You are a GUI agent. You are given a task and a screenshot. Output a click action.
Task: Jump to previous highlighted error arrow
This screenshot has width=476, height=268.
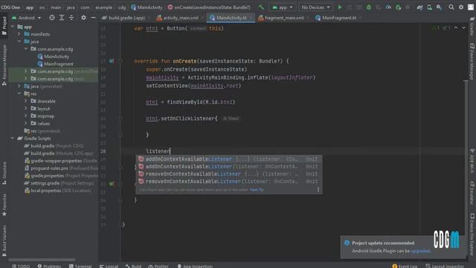coord(456,28)
